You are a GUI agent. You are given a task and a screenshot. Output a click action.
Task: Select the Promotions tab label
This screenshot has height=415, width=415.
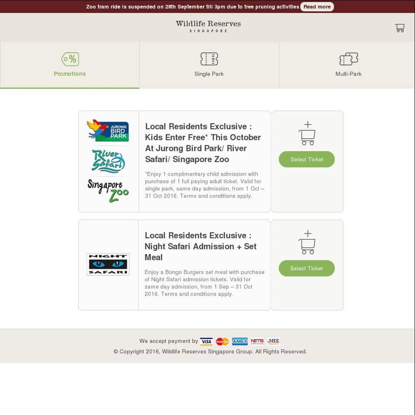[x=70, y=74]
